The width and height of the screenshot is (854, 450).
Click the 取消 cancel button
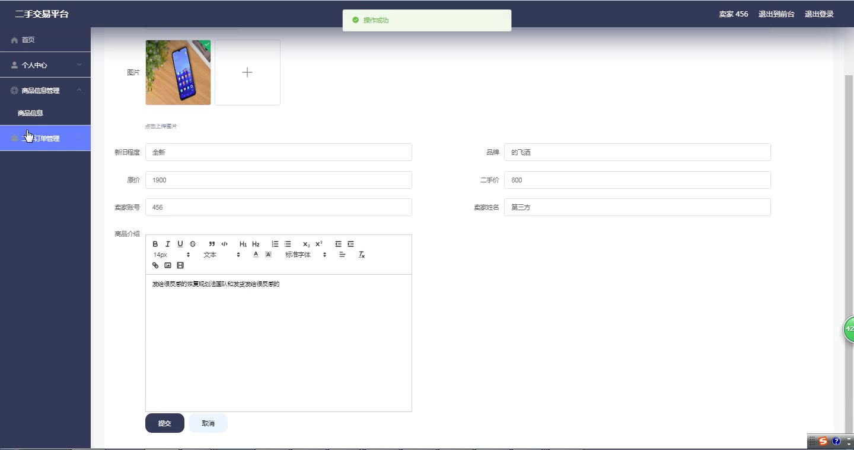coord(208,423)
